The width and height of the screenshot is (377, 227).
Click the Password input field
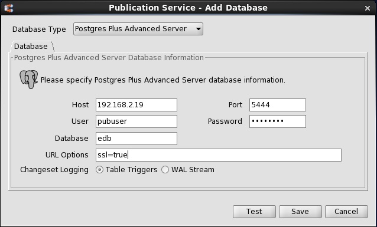point(278,121)
